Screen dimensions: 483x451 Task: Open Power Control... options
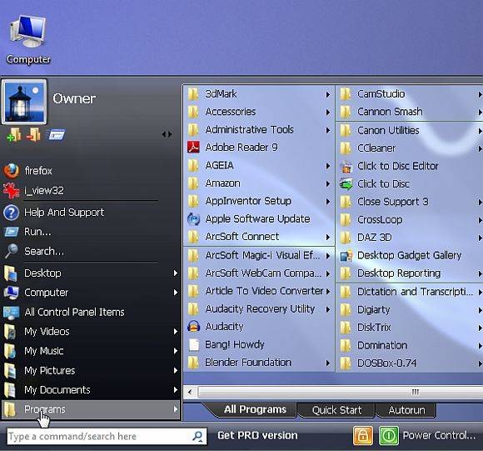(439, 436)
